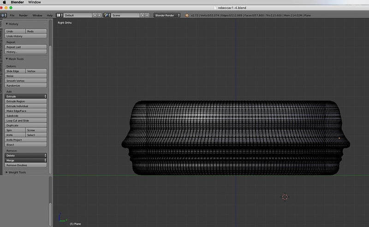Click the tool shelf vertical scrollbar
369x227 pixels.
[x=50, y=109]
